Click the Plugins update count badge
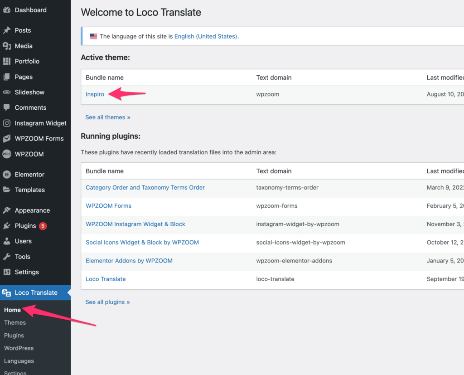This screenshot has width=464, height=375. [x=43, y=226]
